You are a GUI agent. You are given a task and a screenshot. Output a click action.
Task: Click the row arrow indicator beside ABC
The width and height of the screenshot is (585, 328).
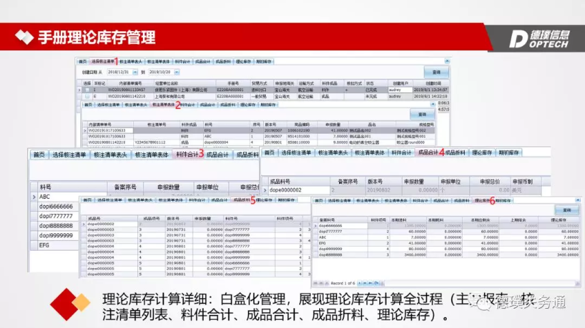tap(33, 196)
